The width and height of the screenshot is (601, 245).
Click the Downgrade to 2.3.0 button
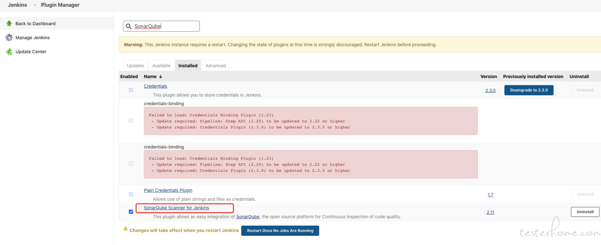pos(529,90)
